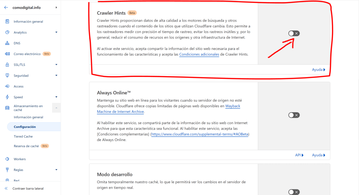Image resolution: width=359 pixels, height=195 pixels.
Task: Select Configuración submenu item
Action: [34, 127]
